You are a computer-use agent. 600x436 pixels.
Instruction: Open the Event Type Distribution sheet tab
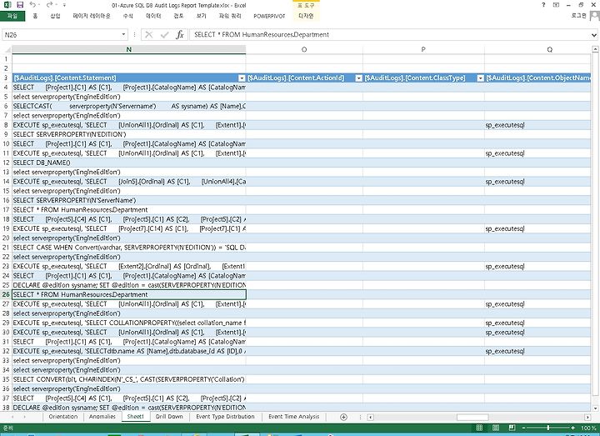[225, 417]
